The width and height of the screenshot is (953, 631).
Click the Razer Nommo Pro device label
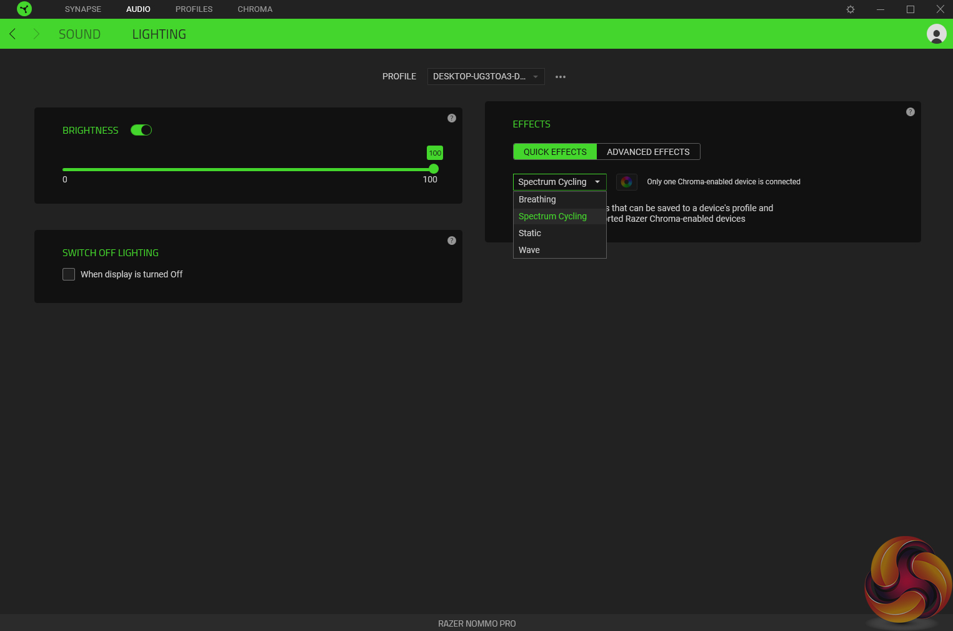click(x=477, y=624)
